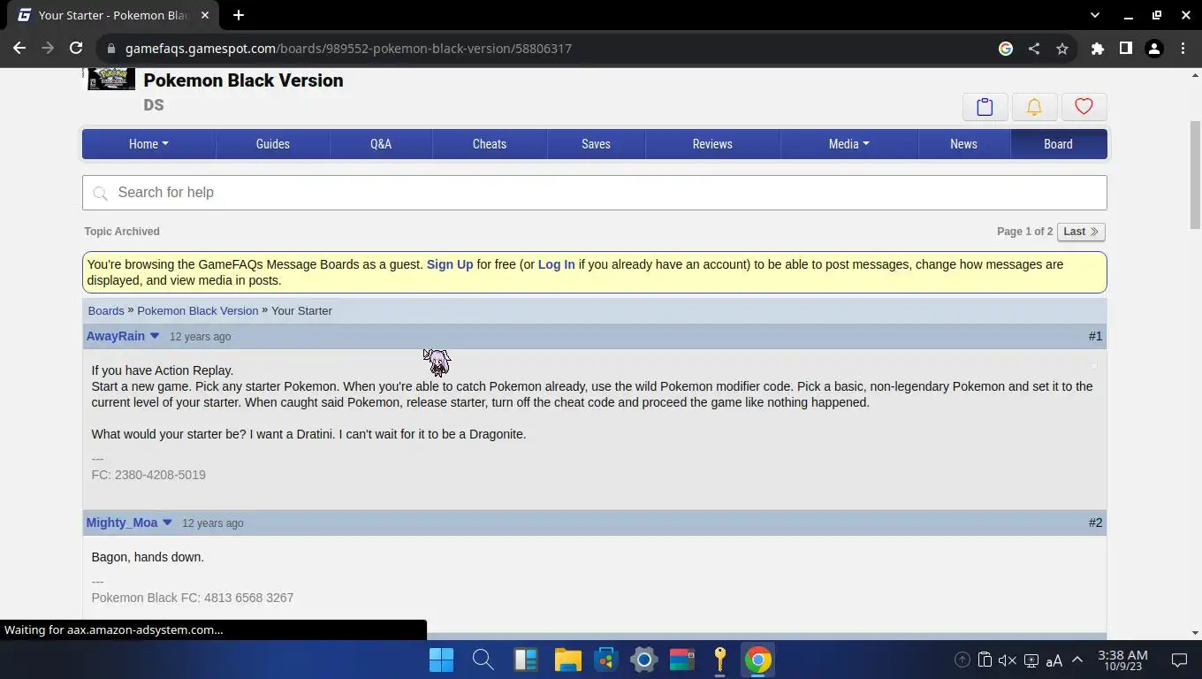Open the Windows Start menu

point(441,660)
